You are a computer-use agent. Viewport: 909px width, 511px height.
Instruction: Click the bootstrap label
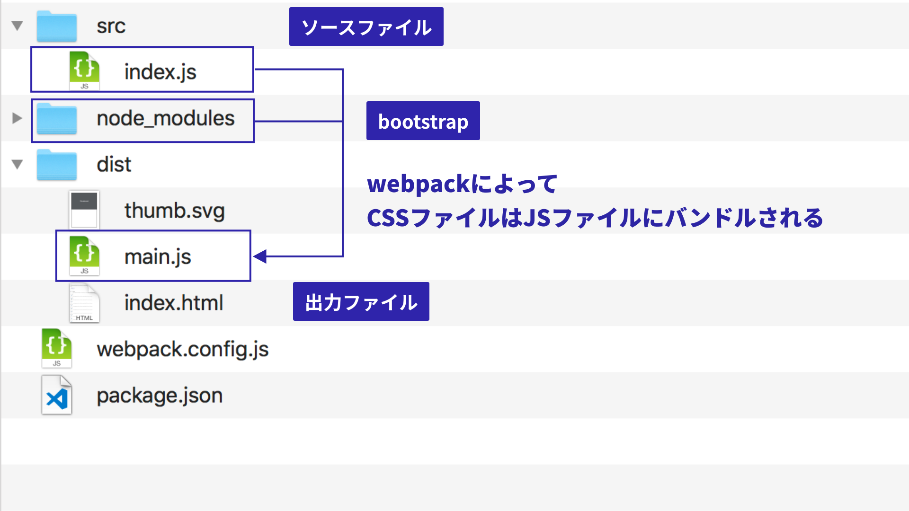click(423, 121)
